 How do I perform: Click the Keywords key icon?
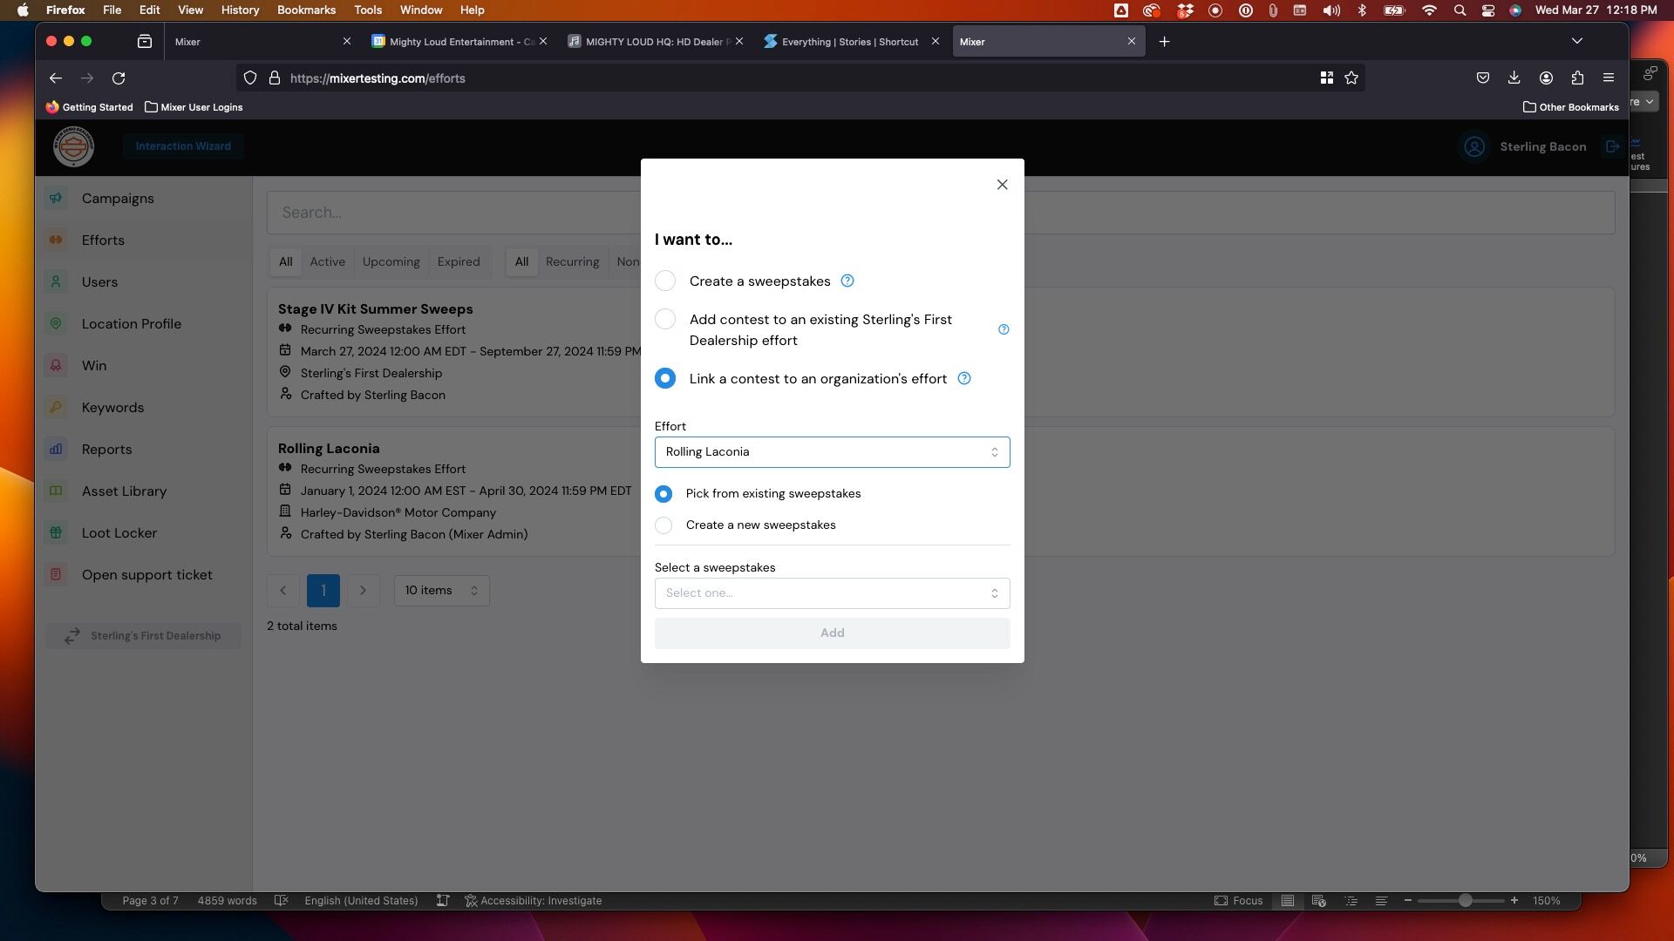[56, 408]
